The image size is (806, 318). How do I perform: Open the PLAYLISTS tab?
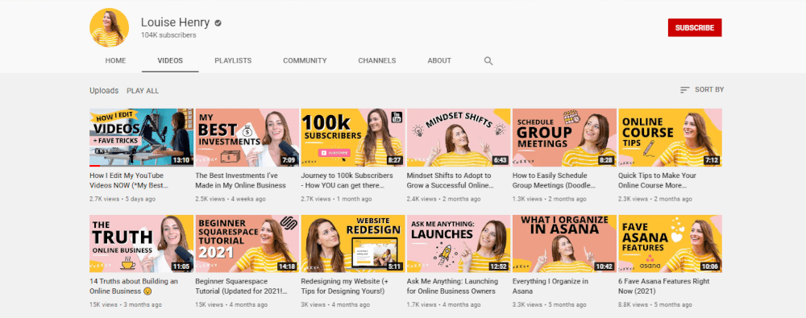234,60
